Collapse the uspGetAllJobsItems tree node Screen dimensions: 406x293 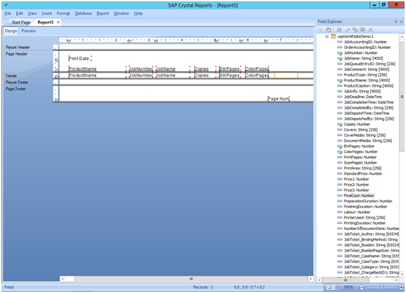(326, 36)
